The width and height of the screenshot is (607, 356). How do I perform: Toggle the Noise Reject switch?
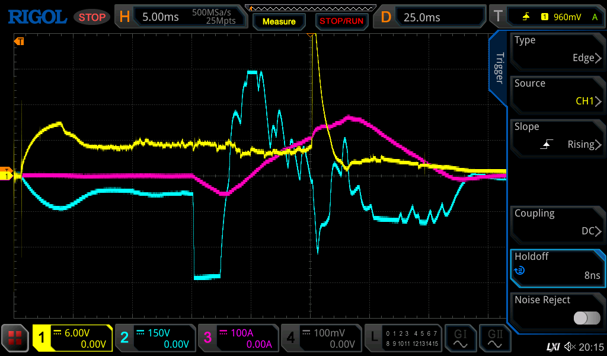point(586,318)
